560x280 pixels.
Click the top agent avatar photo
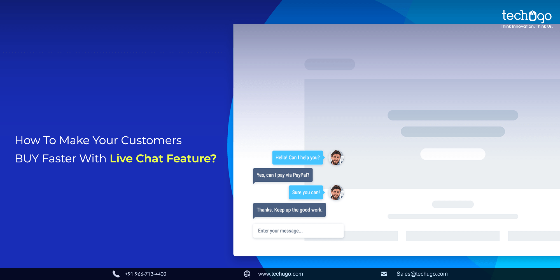pos(336,158)
